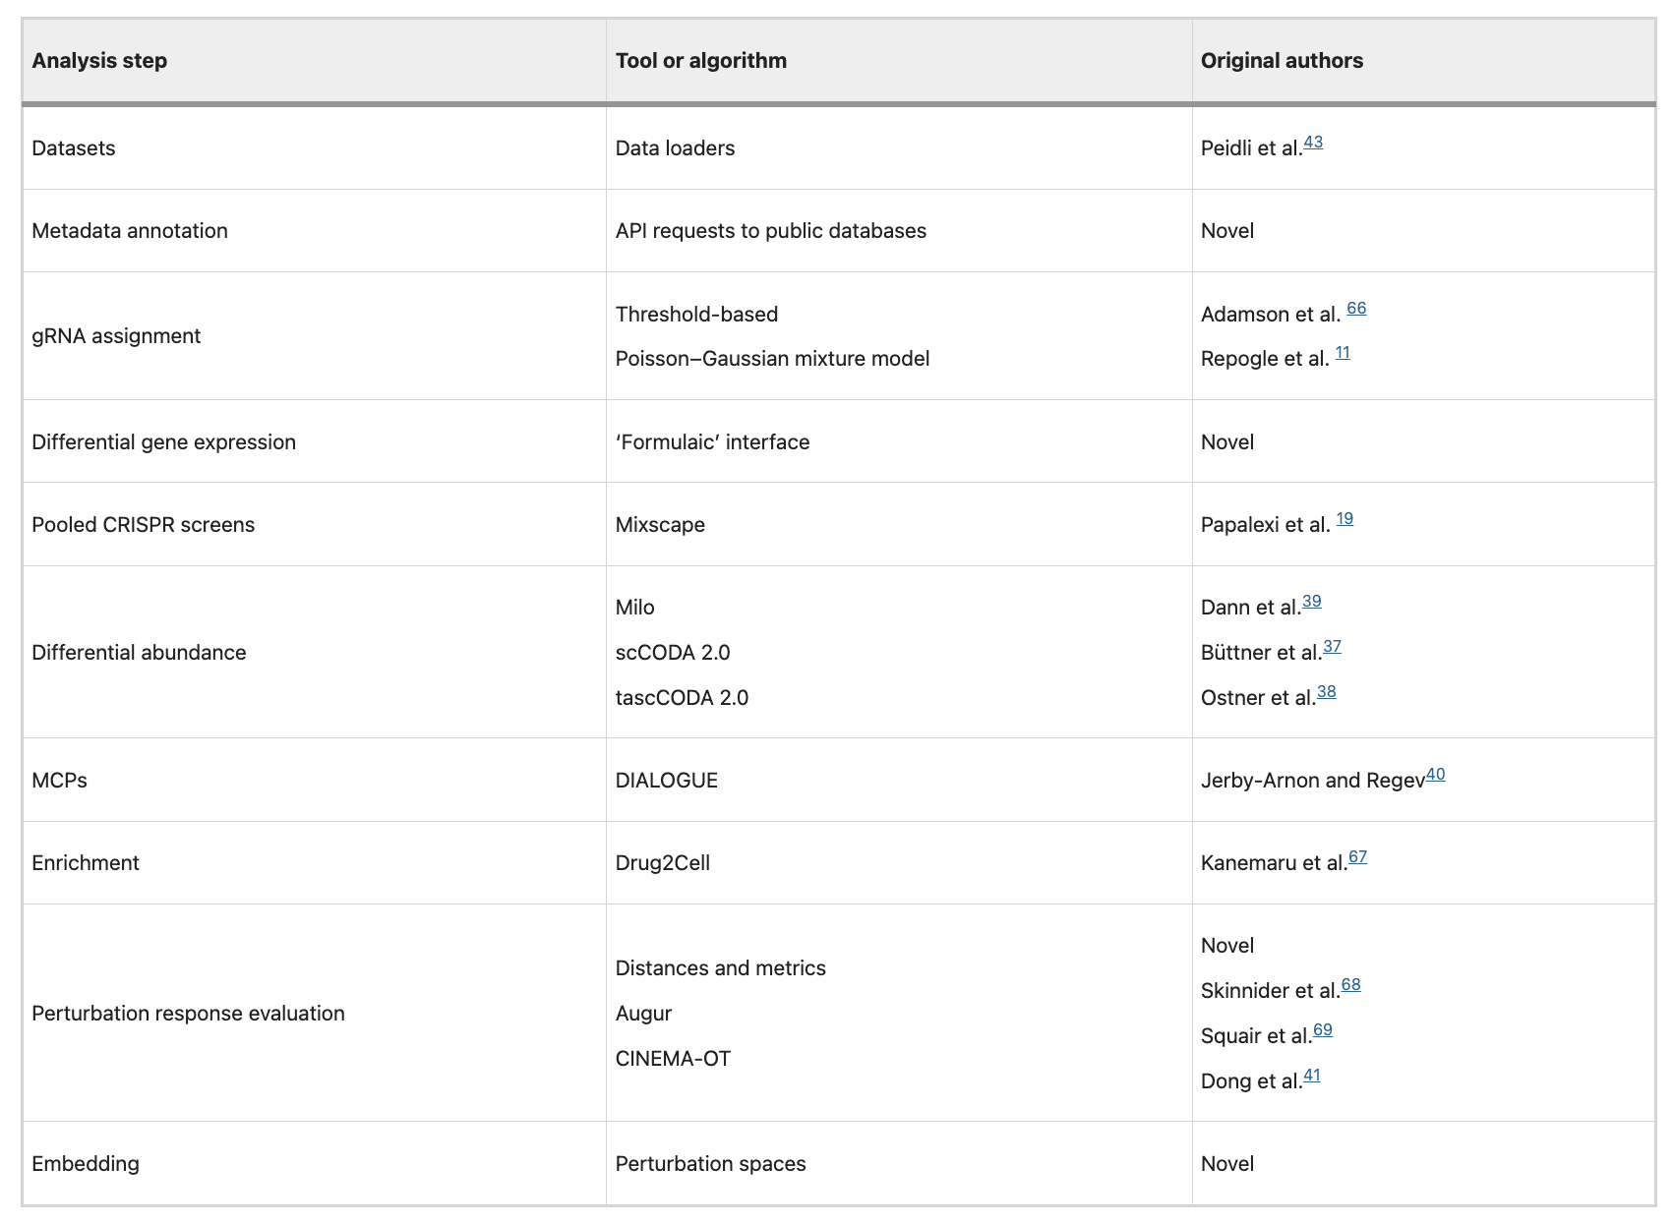Click the Original authors column header

coord(1282,61)
